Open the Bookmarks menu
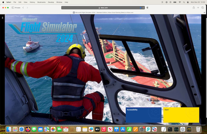 tap(41, 2)
